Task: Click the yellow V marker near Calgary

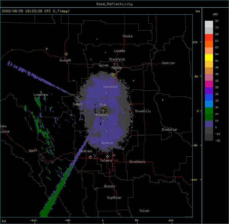Action: pyautogui.click(x=114, y=155)
